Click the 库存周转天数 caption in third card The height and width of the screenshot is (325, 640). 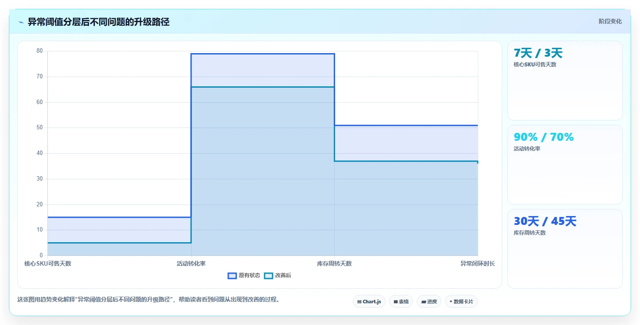[530, 233]
